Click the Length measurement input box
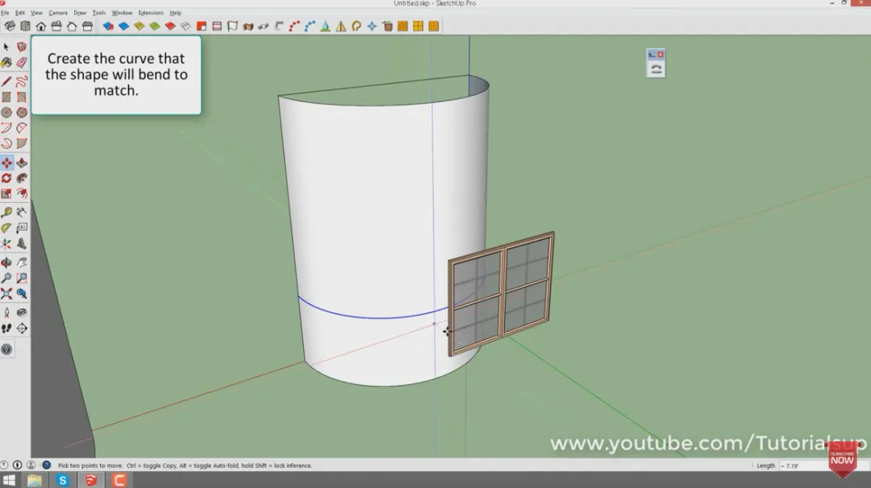 (798, 465)
